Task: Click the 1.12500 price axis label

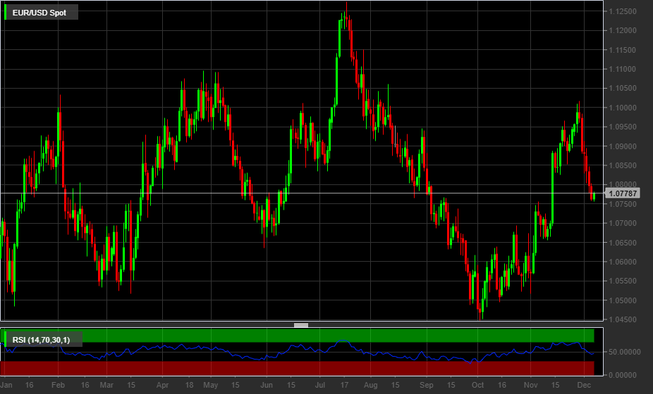Action: pos(623,12)
